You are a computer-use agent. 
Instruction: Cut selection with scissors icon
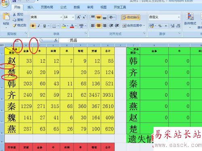pyautogui.click(x=15, y=14)
